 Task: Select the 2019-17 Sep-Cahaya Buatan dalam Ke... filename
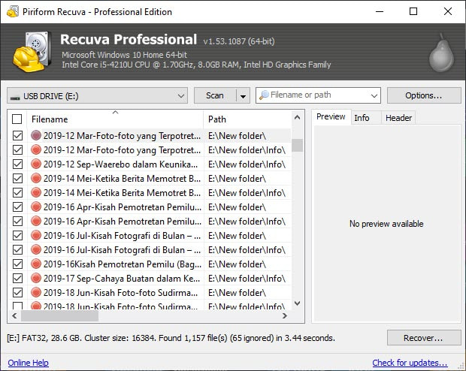pyautogui.click(x=122, y=279)
